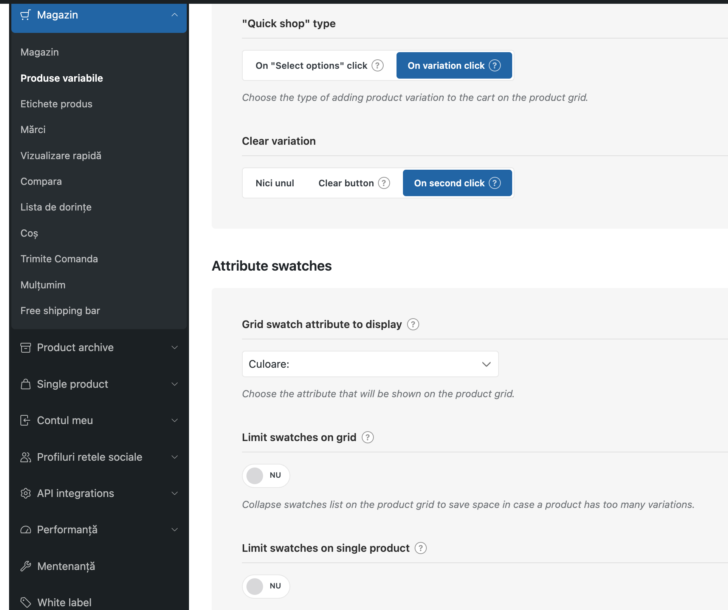Toggle Limit swatches on single product switch
Image resolution: width=728 pixels, height=610 pixels.
(x=266, y=586)
